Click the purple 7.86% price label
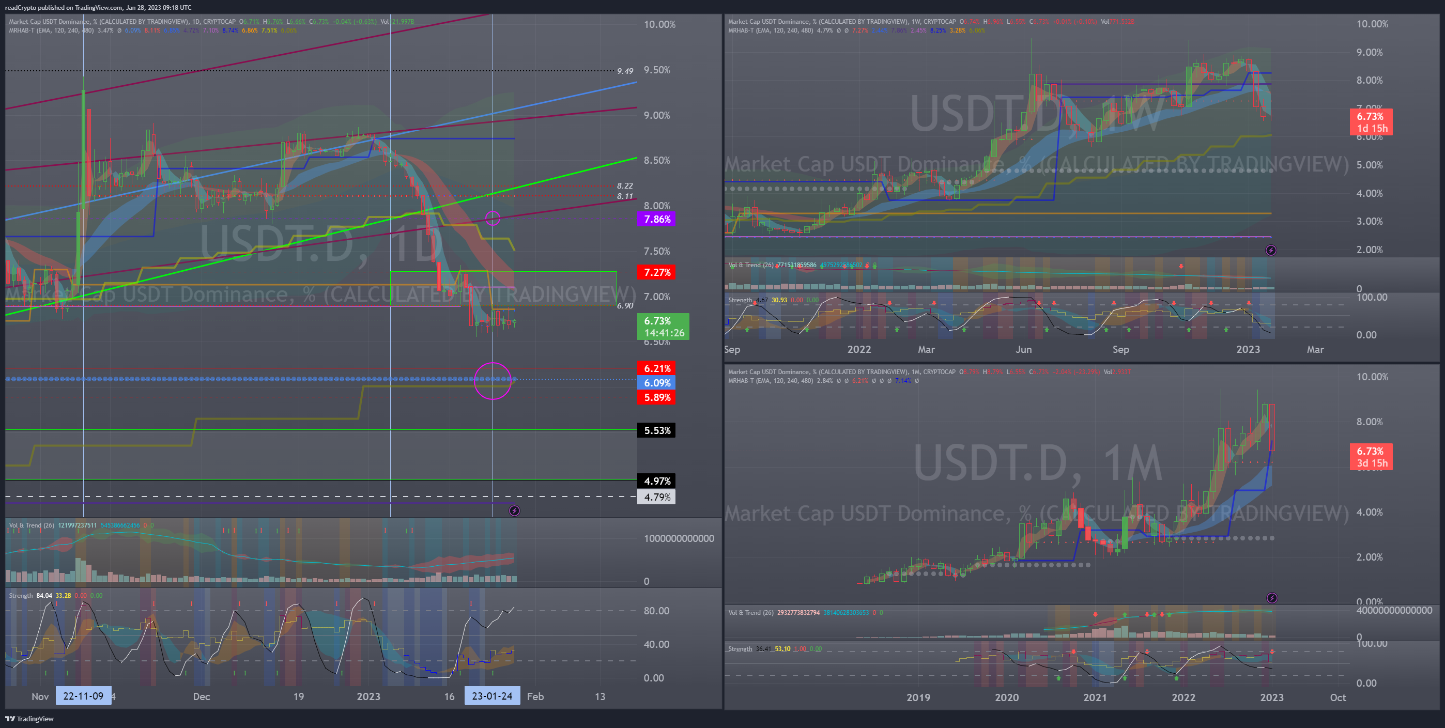 (x=656, y=219)
